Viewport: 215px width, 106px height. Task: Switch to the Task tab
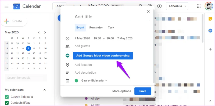click(x=111, y=28)
